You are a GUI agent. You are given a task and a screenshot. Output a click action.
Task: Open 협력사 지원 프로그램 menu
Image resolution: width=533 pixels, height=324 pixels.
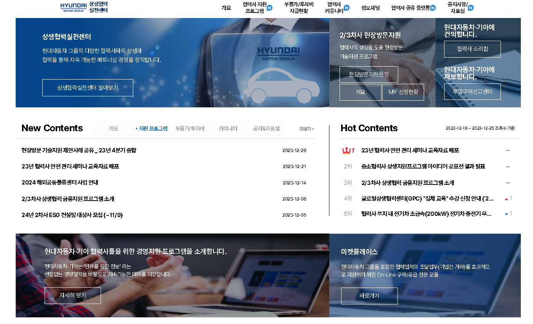click(x=255, y=7)
